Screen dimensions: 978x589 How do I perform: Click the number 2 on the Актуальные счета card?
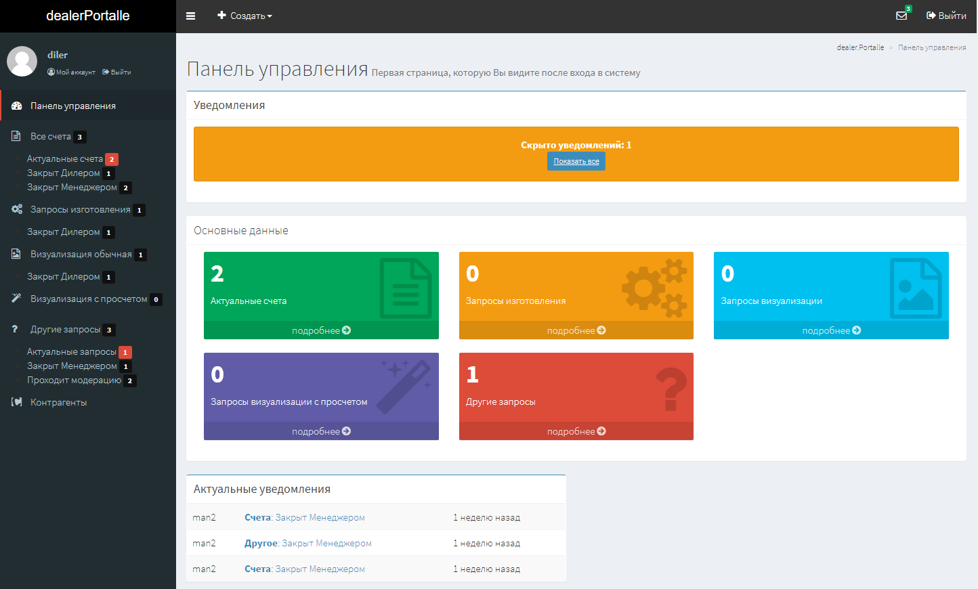point(217,274)
